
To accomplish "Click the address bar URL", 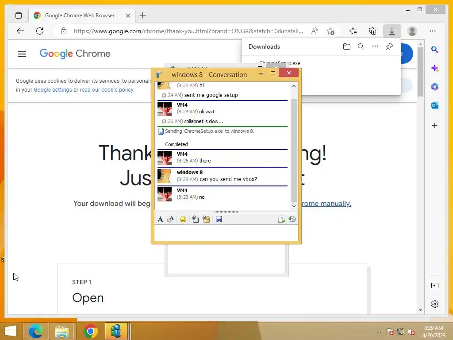I will [x=188, y=31].
